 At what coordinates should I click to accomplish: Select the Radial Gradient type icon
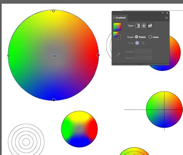[x=144, y=26]
